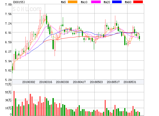Click the 7.56 price axis label
The height and width of the screenshot is (116, 159).
point(8,14)
